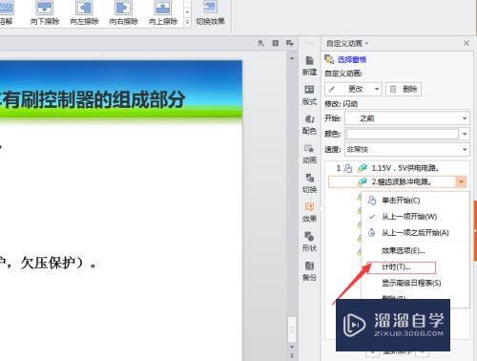Screen dimensions: 477x361
Task: Apply the 向左擦除 transition effect
Action: click(x=84, y=12)
